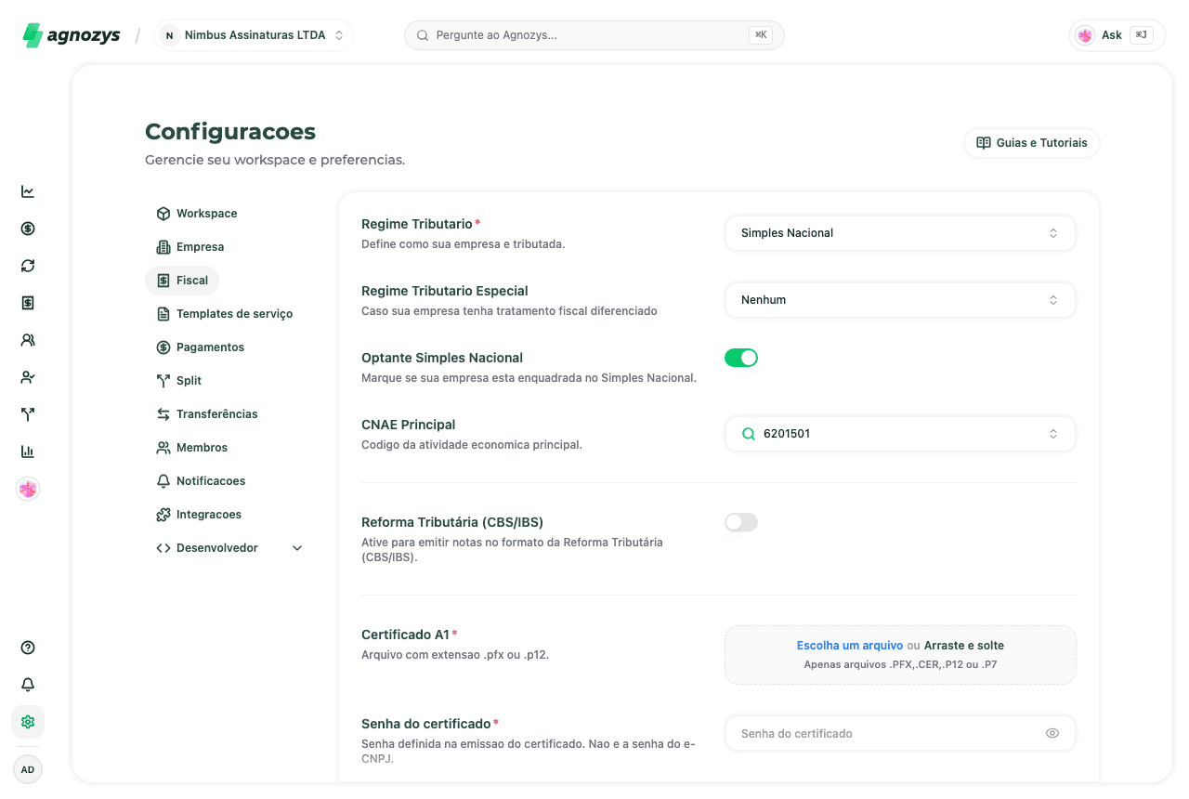Open Desenvolvedor menu item
The width and height of the screenshot is (1189, 799).
point(229,548)
